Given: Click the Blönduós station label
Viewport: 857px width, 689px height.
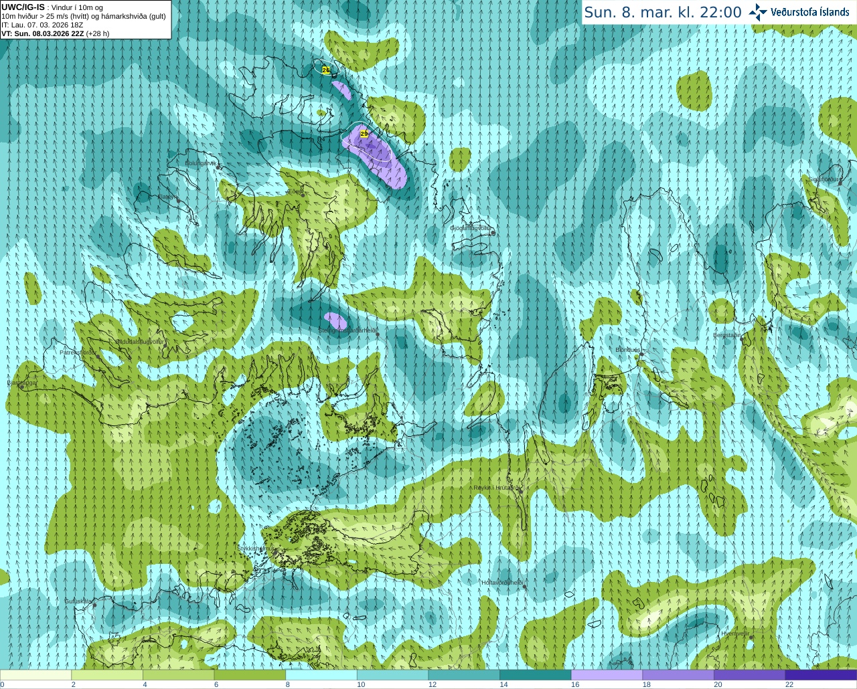Looking at the screenshot, I should pos(628,350).
